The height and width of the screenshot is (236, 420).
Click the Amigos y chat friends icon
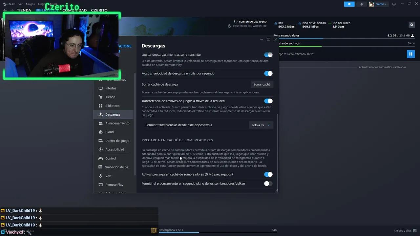pyautogui.click(x=415, y=231)
